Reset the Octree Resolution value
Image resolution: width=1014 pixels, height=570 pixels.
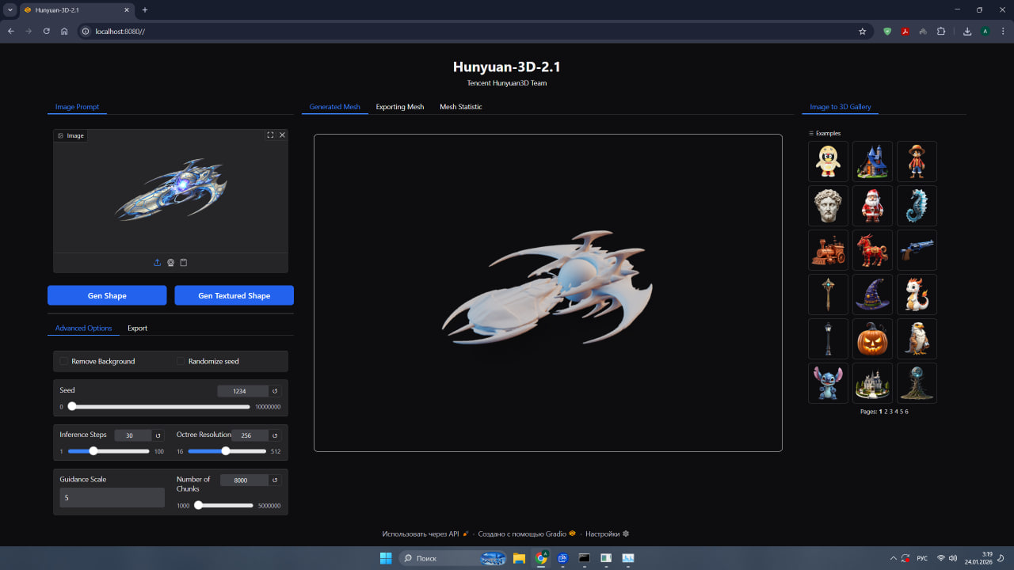click(275, 435)
